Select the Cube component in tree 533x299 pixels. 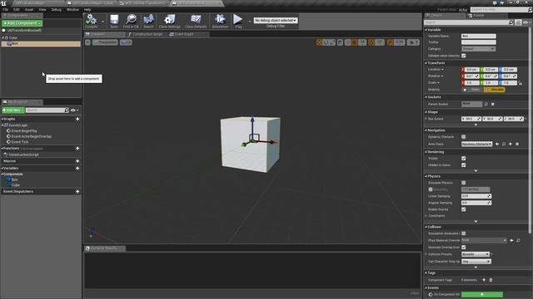click(x=13, y=38)
